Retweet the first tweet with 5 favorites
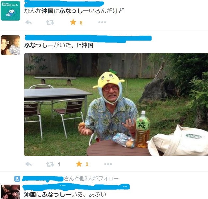208x199 pixels. (x=50, y=22)
